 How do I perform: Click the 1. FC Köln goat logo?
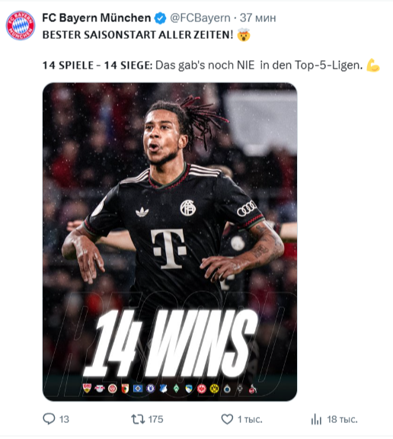click(x=253, y=389)
